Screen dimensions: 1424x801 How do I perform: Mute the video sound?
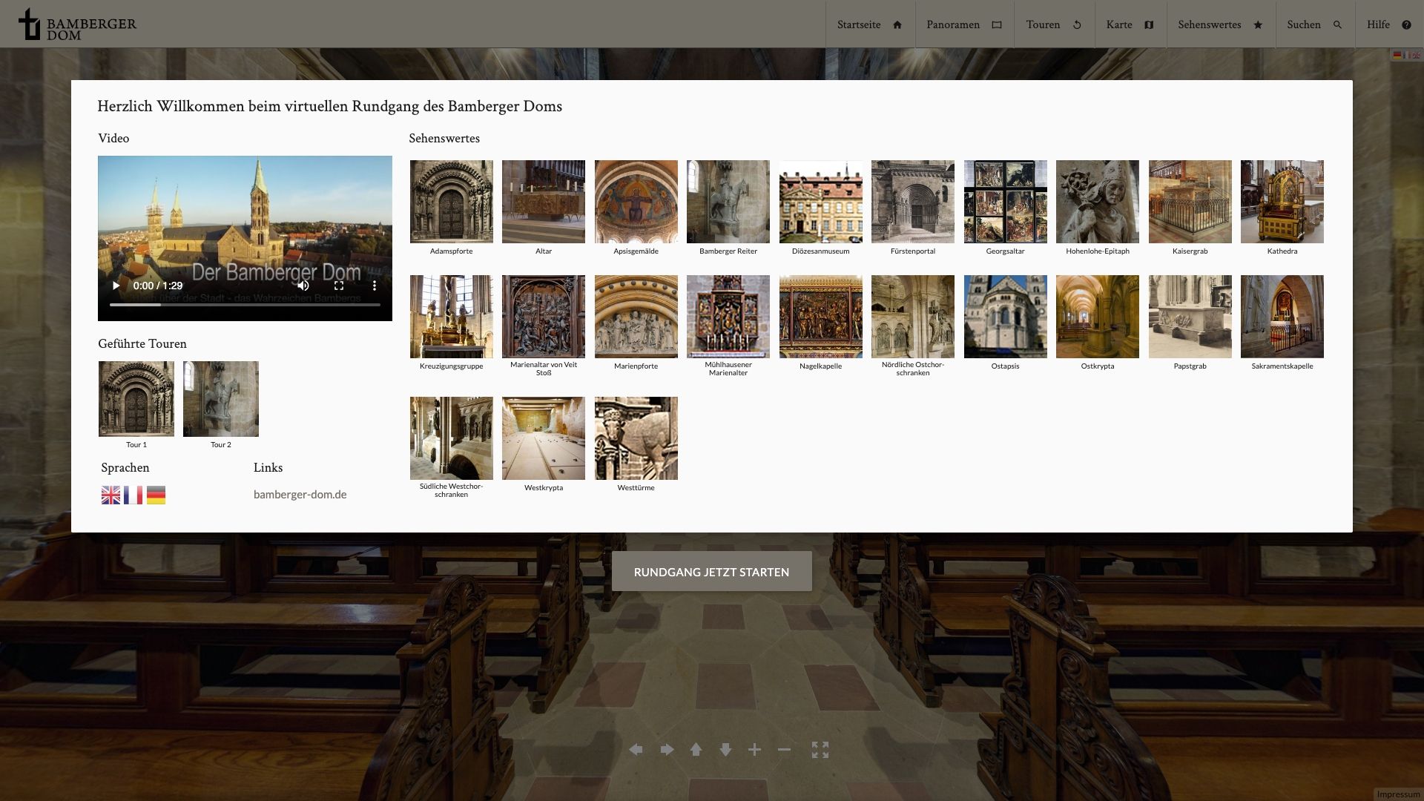click(x=303, y=286)
